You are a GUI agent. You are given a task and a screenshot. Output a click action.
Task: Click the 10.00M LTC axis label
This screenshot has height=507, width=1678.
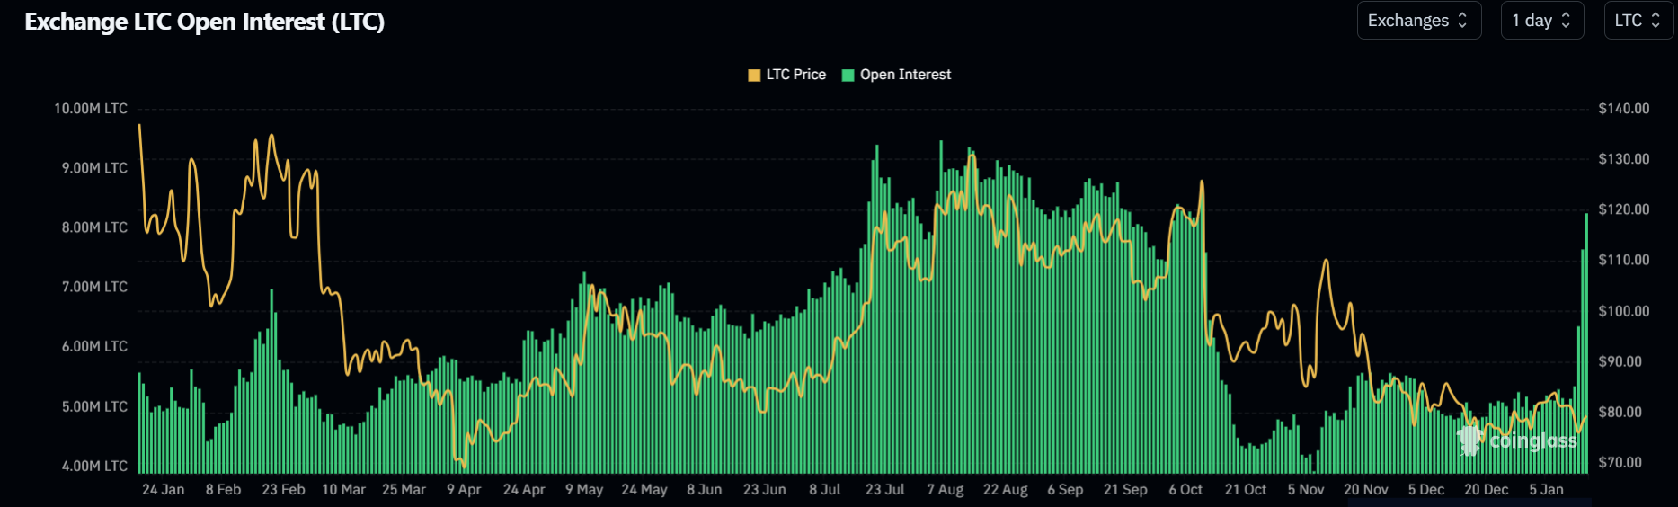(x=91, y=109)
